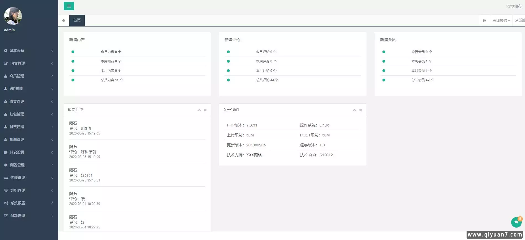The width and height of the screenshot is (525, 240).
Task: Collapse the 最新评论 panel using the chevron
Action: tap(199, 110)
